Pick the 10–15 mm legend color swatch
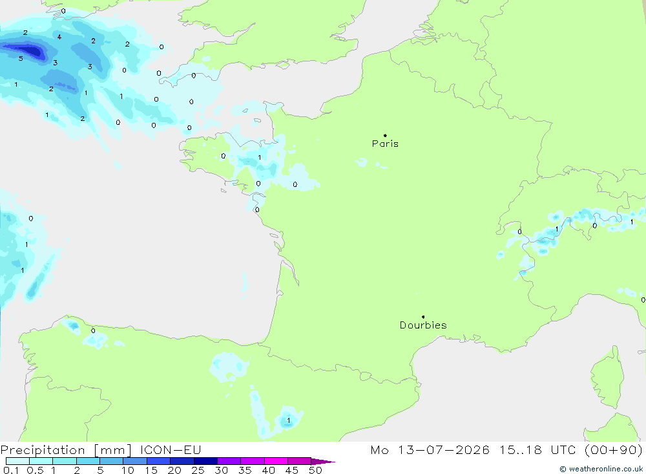 [x=135, y=461]
